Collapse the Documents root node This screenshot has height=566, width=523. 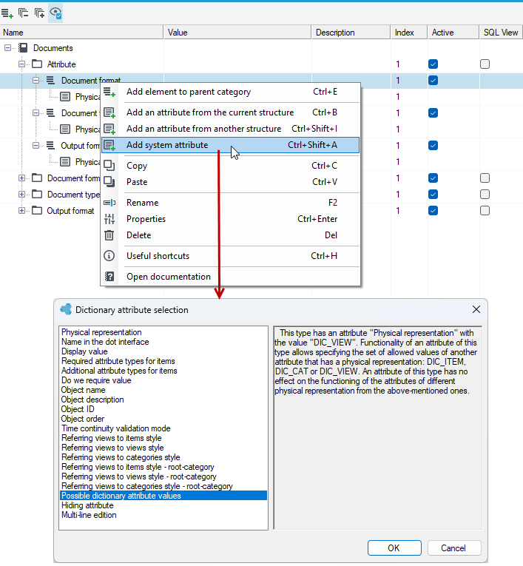pos(7,47)
